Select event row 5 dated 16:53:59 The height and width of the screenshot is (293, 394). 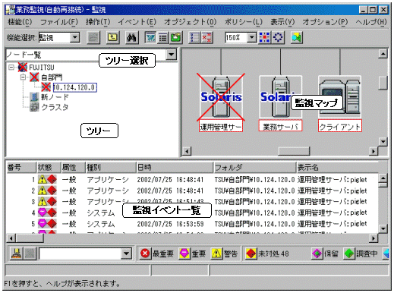(192, 224)
